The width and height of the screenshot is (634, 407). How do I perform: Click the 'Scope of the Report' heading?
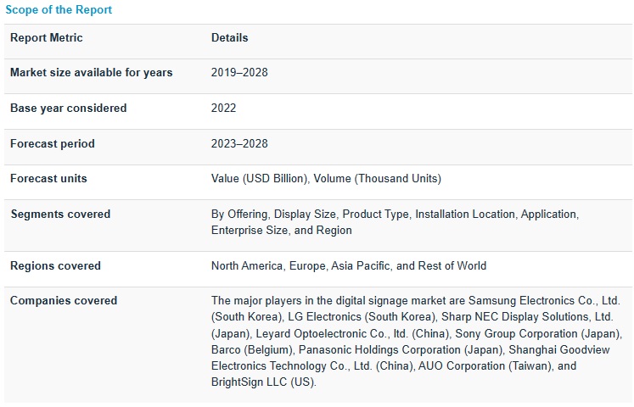pos(59,9)
